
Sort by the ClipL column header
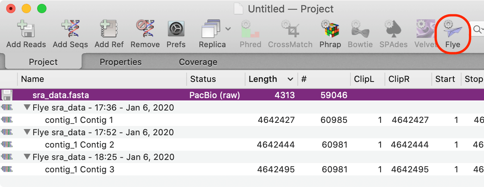pos(367,79)
